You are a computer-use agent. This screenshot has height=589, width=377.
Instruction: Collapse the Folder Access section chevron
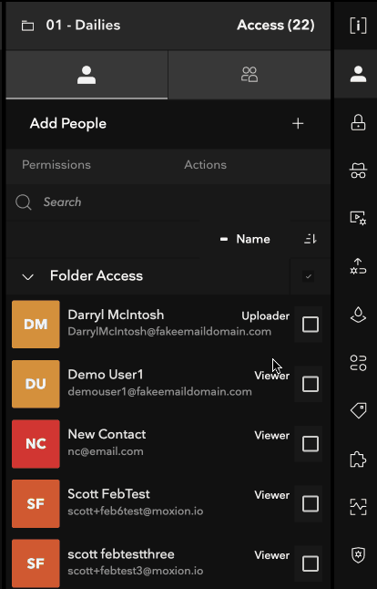(x=27, y=277)
